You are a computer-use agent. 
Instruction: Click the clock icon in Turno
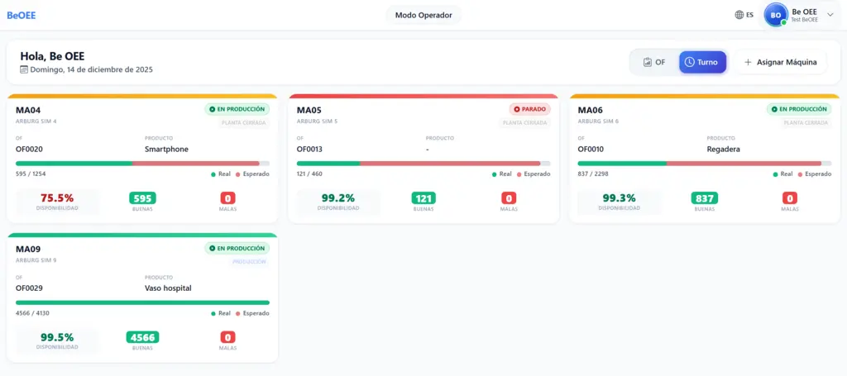pos(689,62)
